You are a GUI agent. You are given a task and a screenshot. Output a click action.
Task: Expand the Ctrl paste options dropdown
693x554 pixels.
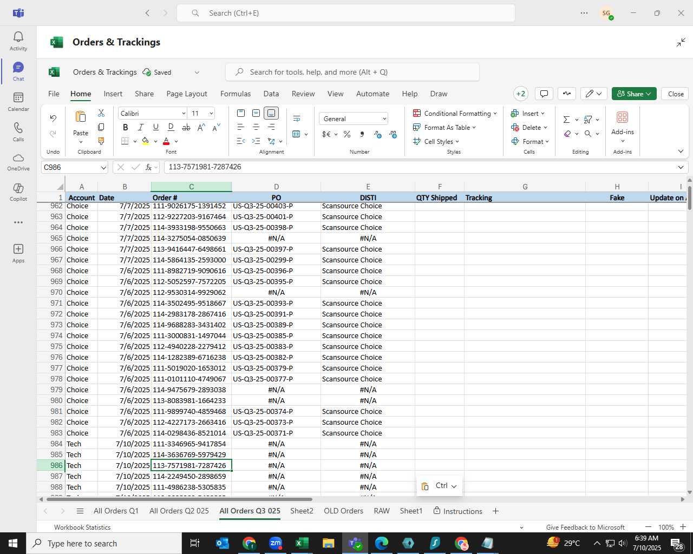454,486
